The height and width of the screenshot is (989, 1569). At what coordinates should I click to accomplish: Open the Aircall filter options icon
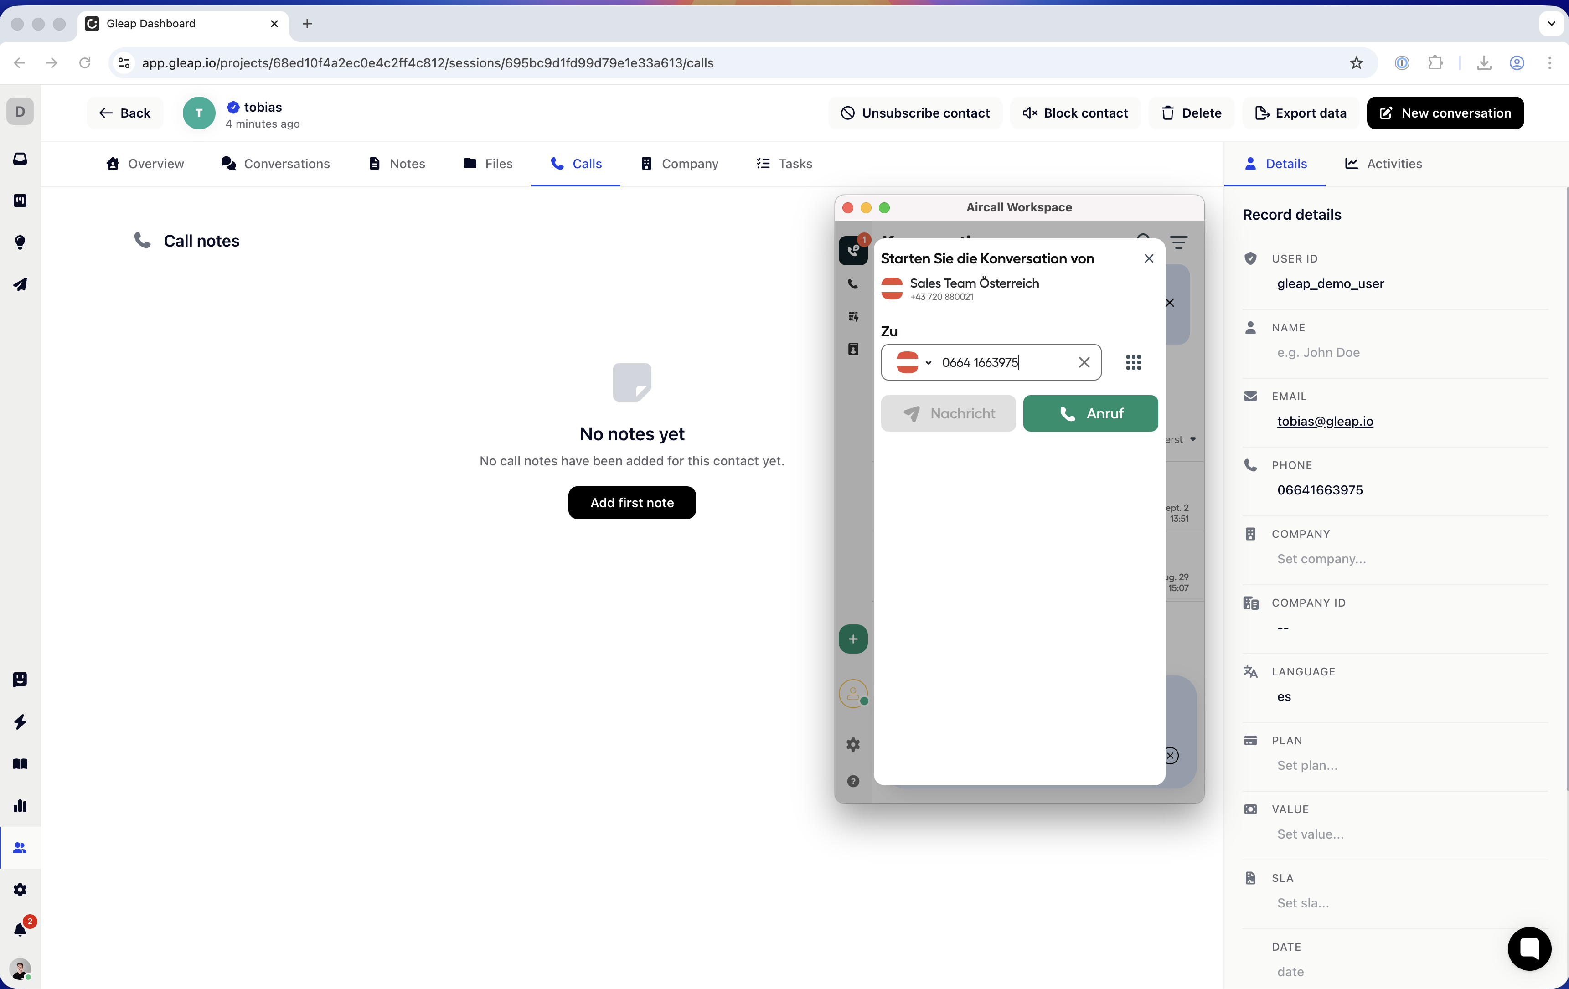coord(1178,242)
